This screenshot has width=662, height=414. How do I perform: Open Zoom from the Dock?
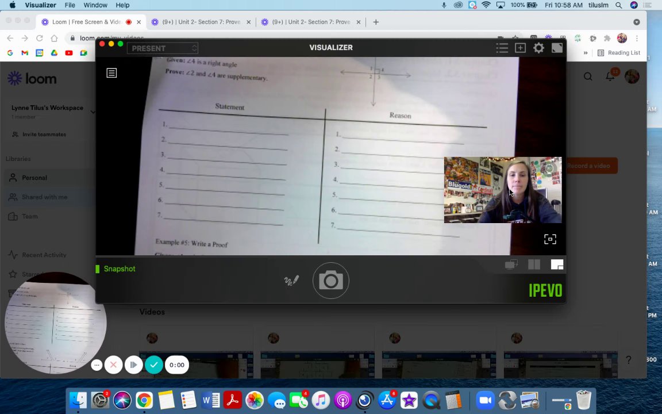point(485,400)
